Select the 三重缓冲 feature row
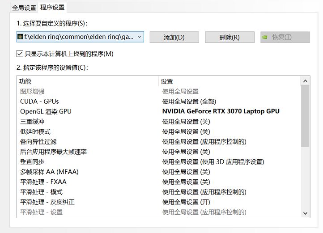Image resolution: width=323 pixels, height=233 pixels. click(32, 122)
